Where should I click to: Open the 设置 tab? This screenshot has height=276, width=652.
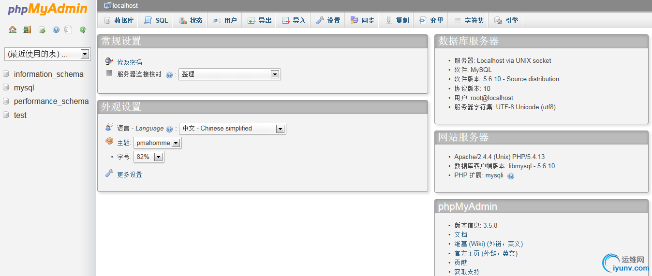click(x=328, y=20)
